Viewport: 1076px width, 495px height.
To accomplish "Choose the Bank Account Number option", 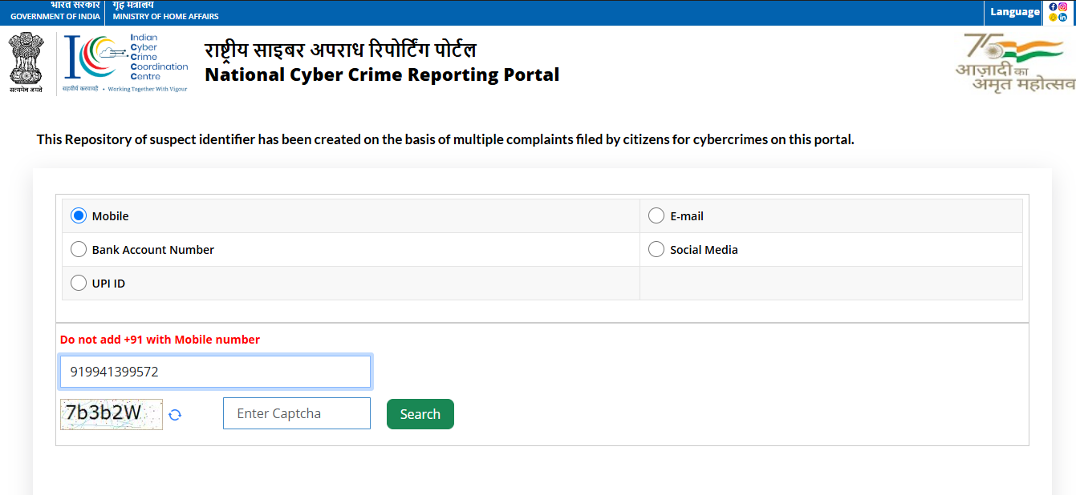I will click(79, 250).
